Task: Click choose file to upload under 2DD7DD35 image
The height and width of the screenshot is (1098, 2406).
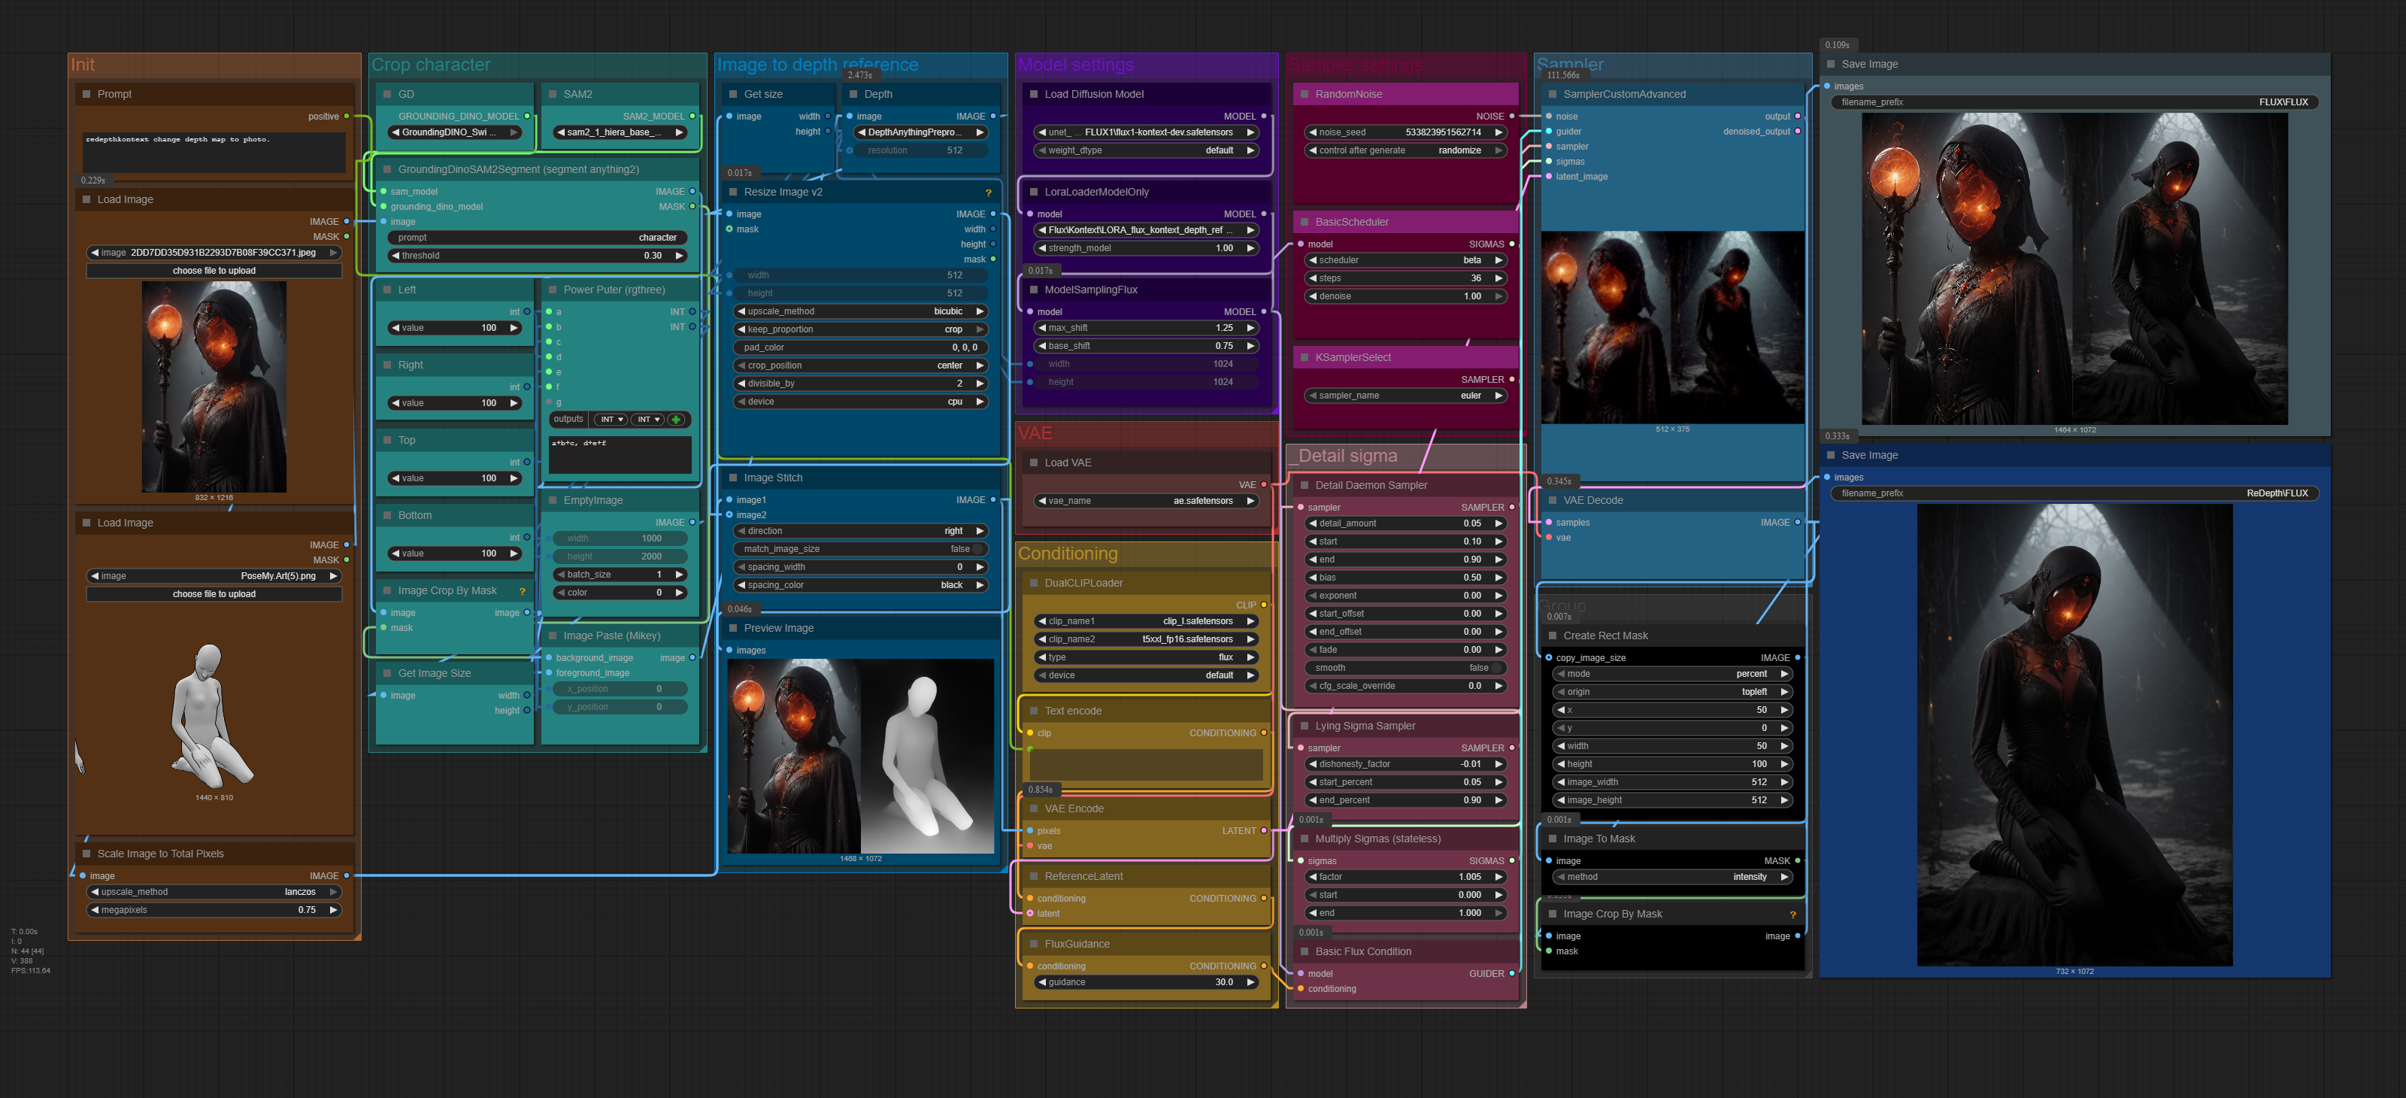Action: click(214, 271)
